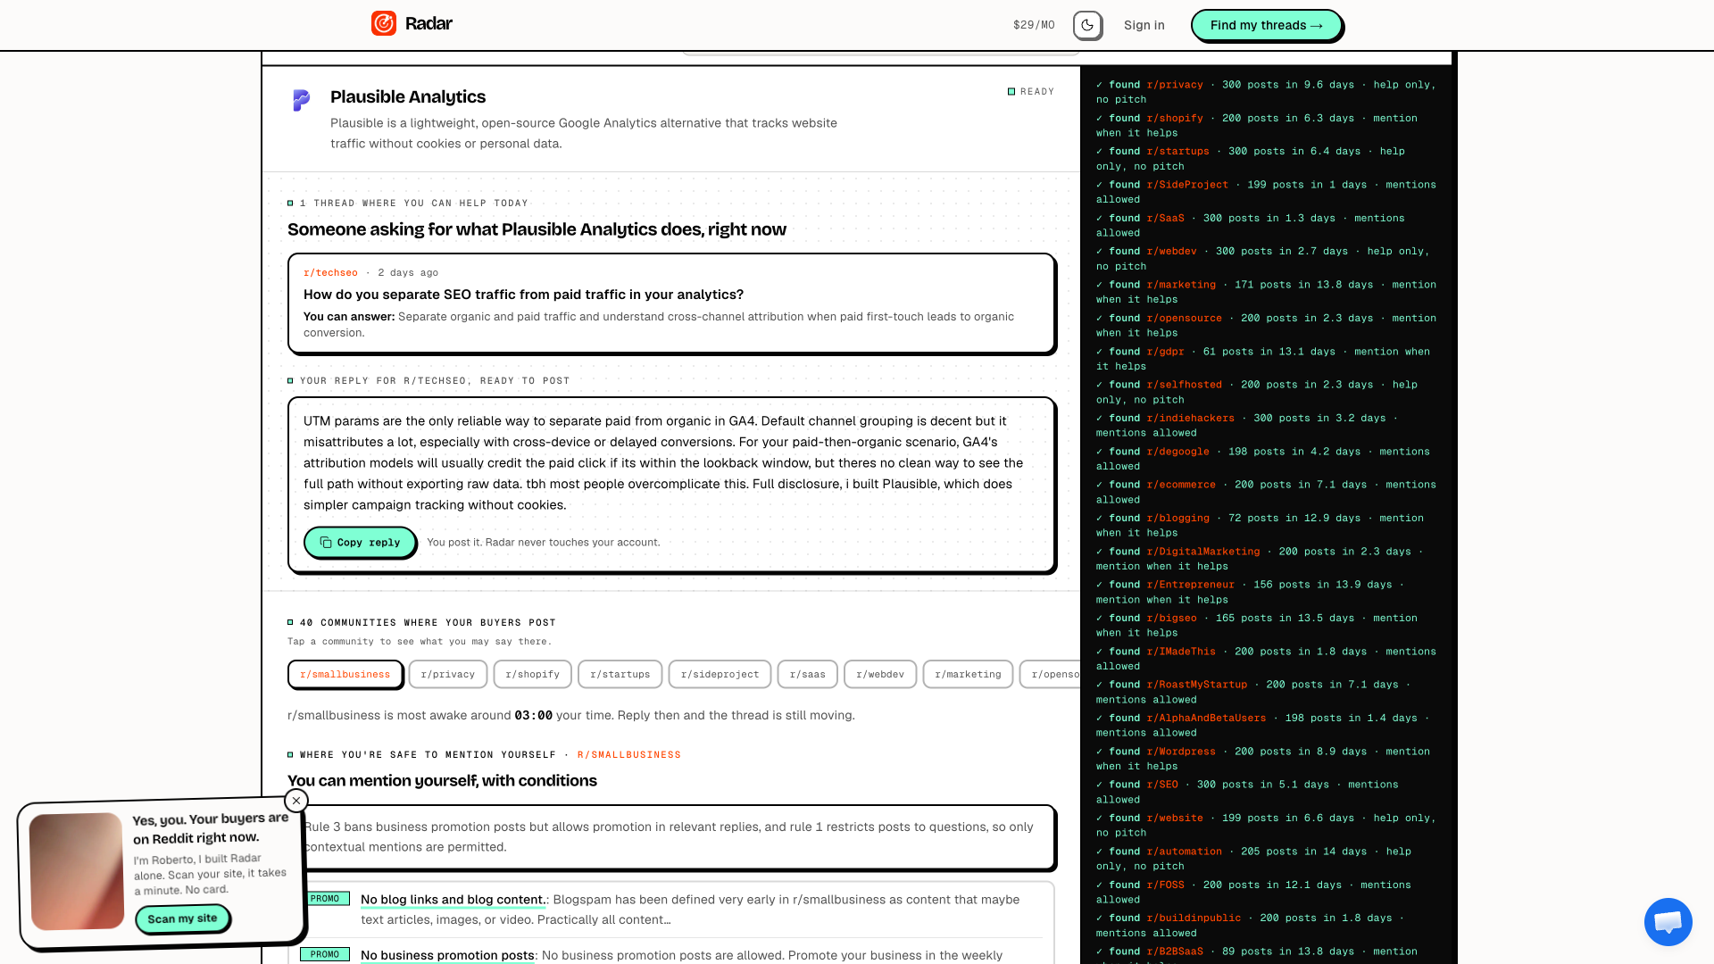Click r/DigitalMarketing in the scan log

pyautogui.click(x=1203, y=552)
